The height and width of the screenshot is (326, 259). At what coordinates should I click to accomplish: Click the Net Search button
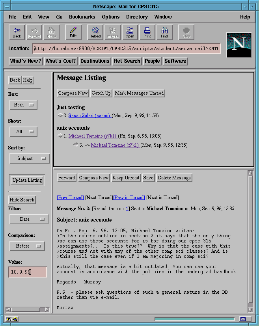click(x=127, y=61)
